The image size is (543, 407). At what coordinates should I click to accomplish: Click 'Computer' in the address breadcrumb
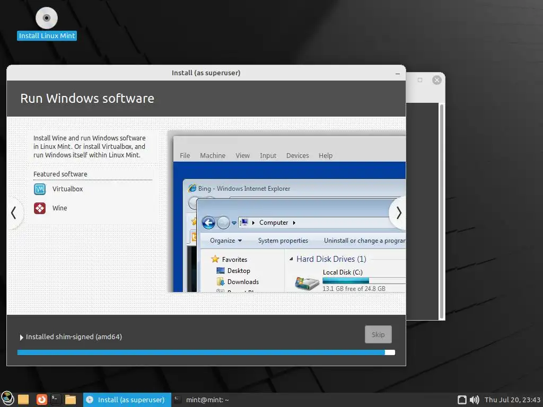[x=274, y=223]
